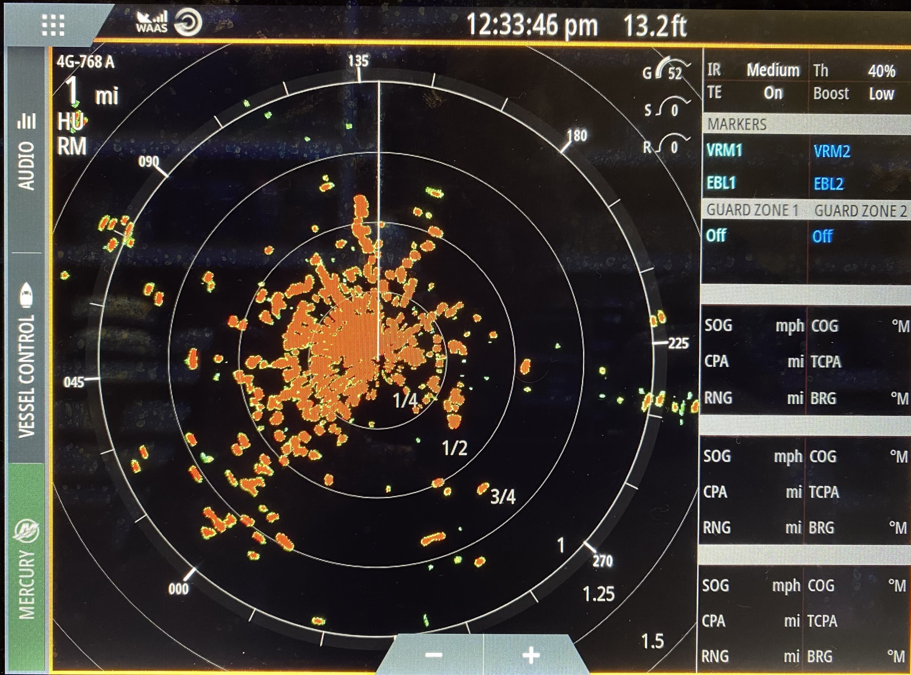911x675 pixels.
Task: Tap the HU heading-up orientation label
Action: 71,121
